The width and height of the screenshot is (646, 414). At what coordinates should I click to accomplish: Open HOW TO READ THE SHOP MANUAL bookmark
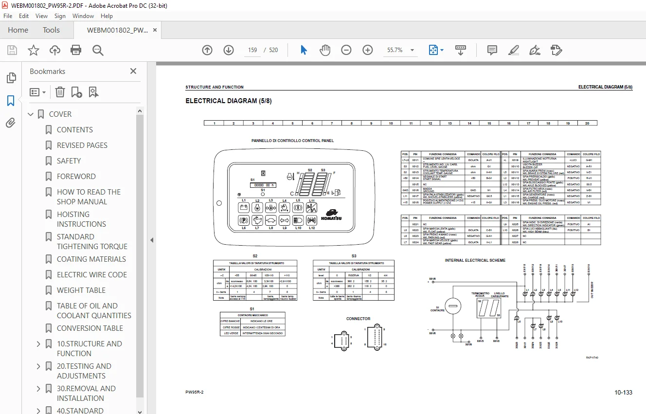click(x=89, y=197)
